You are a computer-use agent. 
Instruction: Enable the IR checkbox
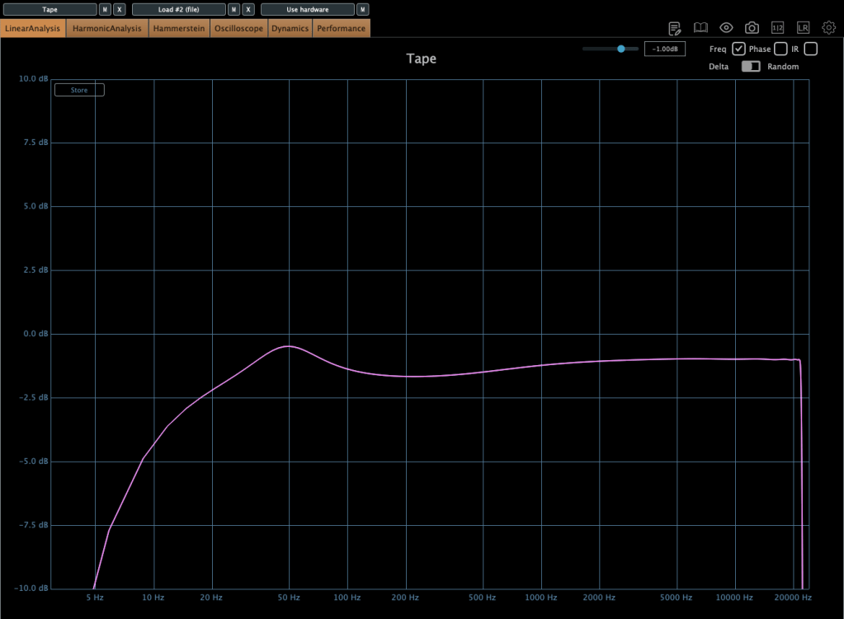click(811, 49)
